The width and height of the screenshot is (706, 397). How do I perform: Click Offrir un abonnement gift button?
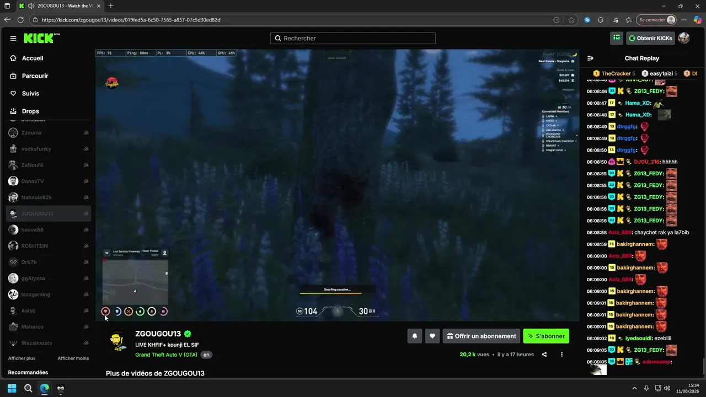pos(482,336)
